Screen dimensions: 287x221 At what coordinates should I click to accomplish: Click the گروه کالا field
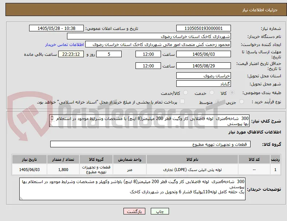[150, 144]
